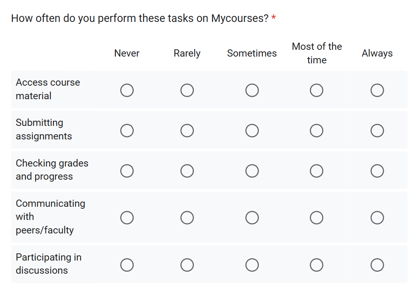Mark Sometimes for Participating in discussions
418x296 pixels.
tap(252, 265)
